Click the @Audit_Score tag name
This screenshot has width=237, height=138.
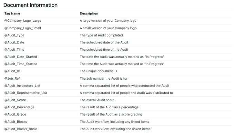click(x=15, y=100)
